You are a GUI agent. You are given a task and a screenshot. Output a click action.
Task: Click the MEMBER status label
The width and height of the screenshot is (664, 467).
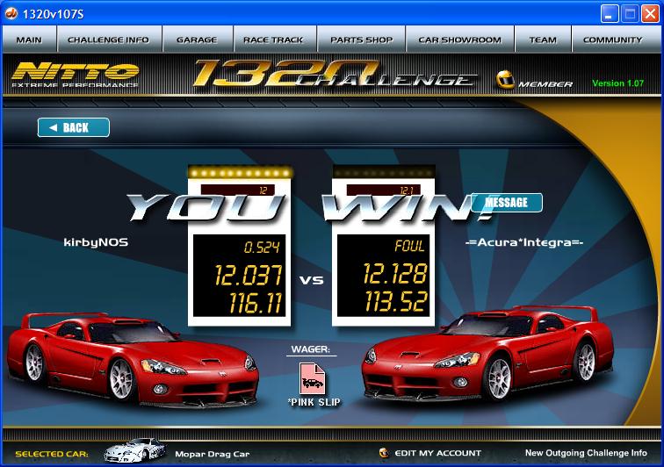coord(545,84)
